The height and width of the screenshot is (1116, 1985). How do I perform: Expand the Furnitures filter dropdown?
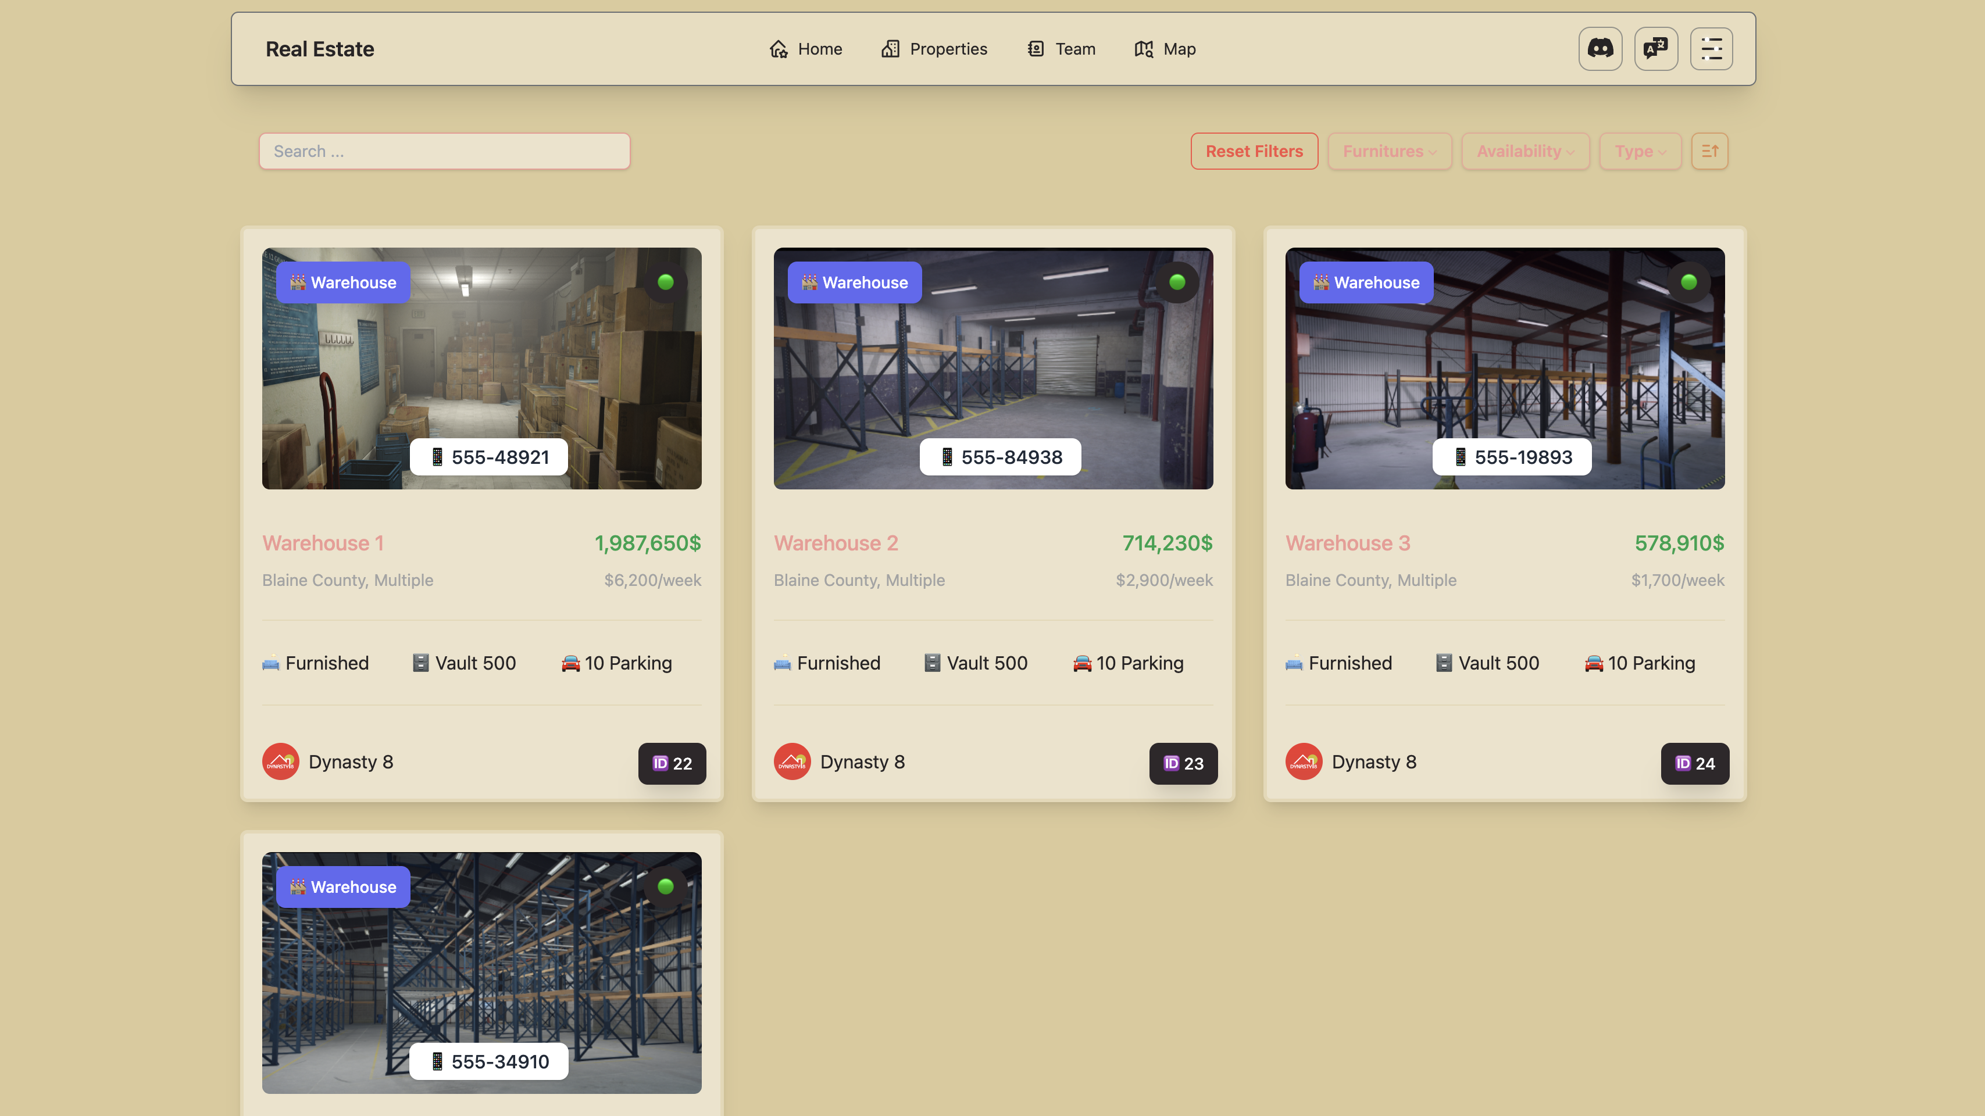[1390, 151]
